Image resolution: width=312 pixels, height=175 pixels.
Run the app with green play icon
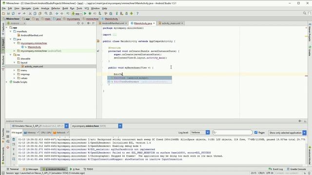pyautogui.click(x=85, y=14)
